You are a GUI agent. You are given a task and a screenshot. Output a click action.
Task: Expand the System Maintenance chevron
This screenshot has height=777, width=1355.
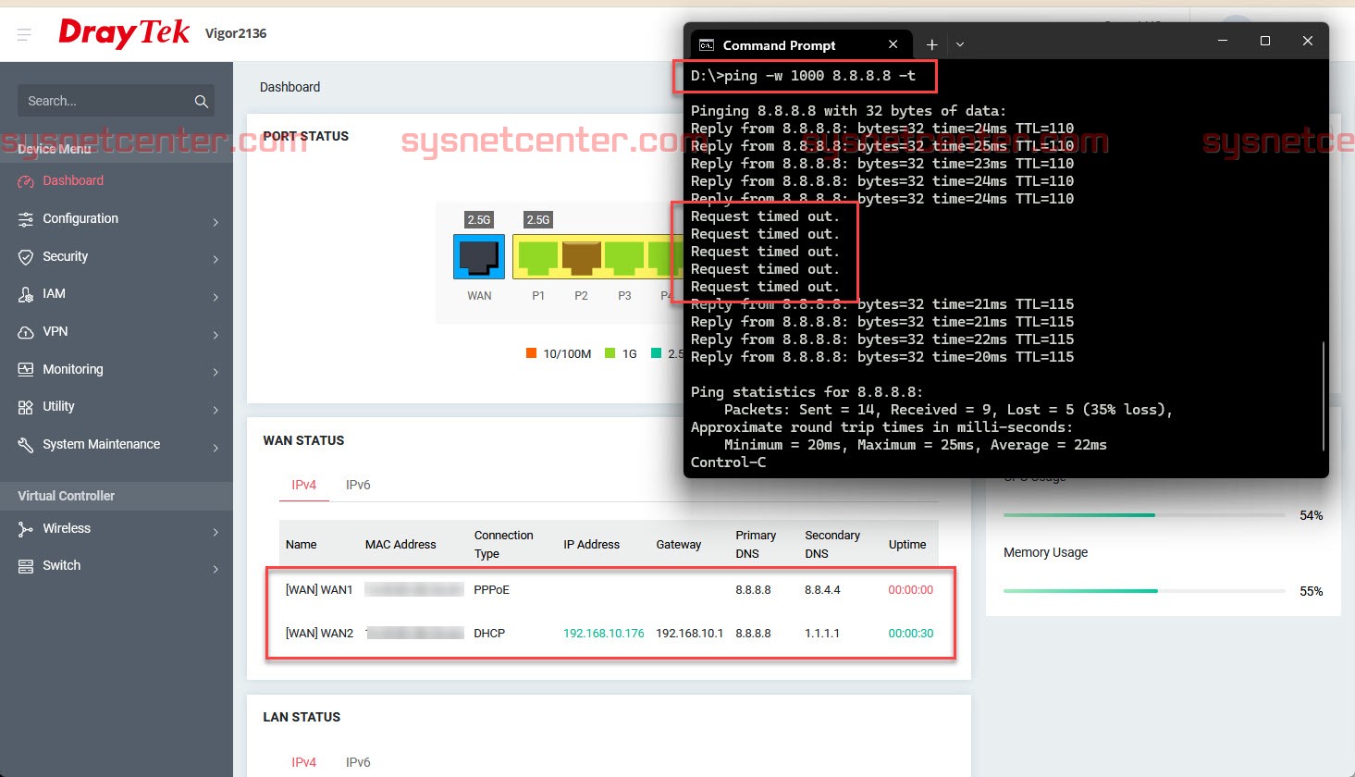(216, 448)
